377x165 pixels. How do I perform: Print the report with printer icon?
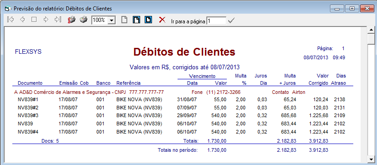tap(84, 20)
